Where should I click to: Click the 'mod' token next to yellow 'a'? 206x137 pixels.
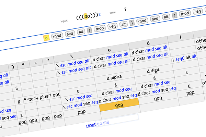click(57, 37)
